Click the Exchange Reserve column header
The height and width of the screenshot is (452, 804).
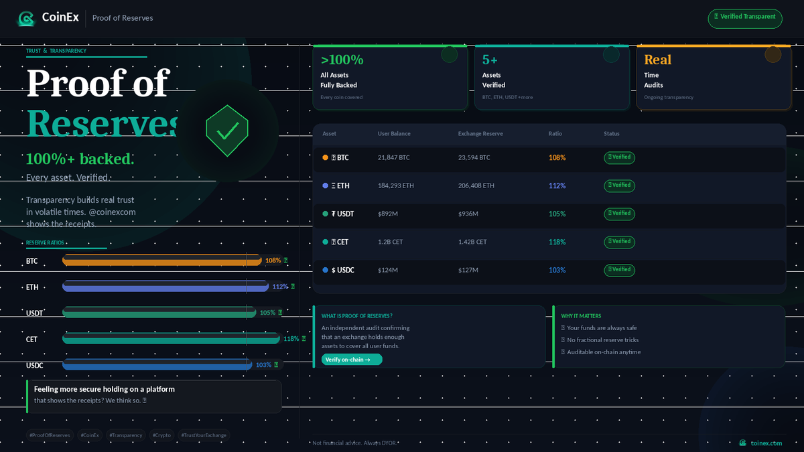coord(480,134)
